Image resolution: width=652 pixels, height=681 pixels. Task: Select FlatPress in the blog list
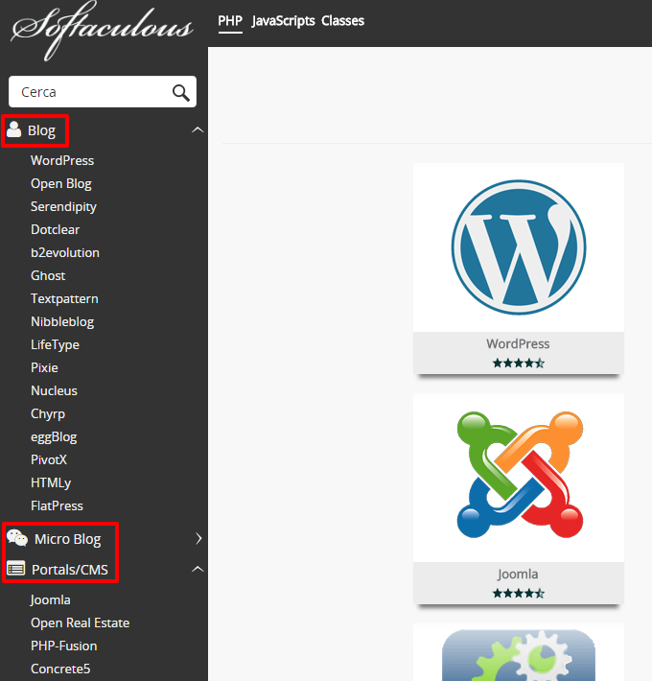pyautogui.click(x=57, y=506)
